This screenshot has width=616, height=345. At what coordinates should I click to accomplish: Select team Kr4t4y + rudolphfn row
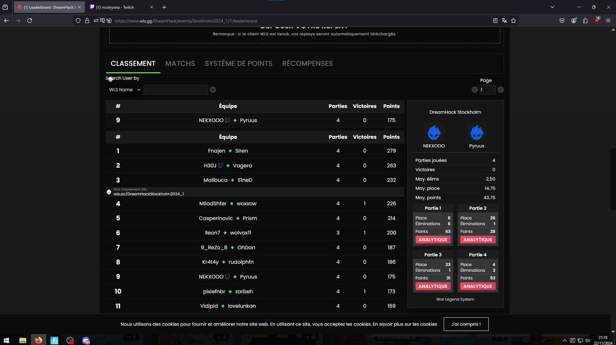coord(255,262)
